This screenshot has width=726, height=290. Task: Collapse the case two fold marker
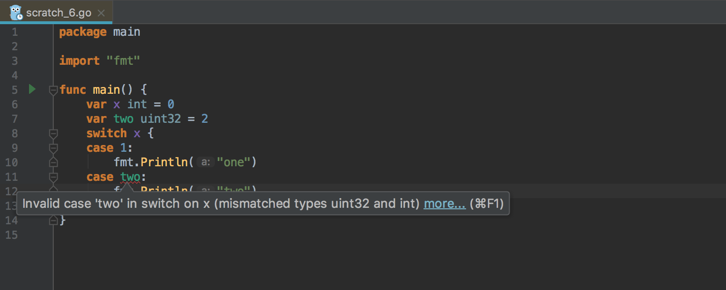(53, 177)
